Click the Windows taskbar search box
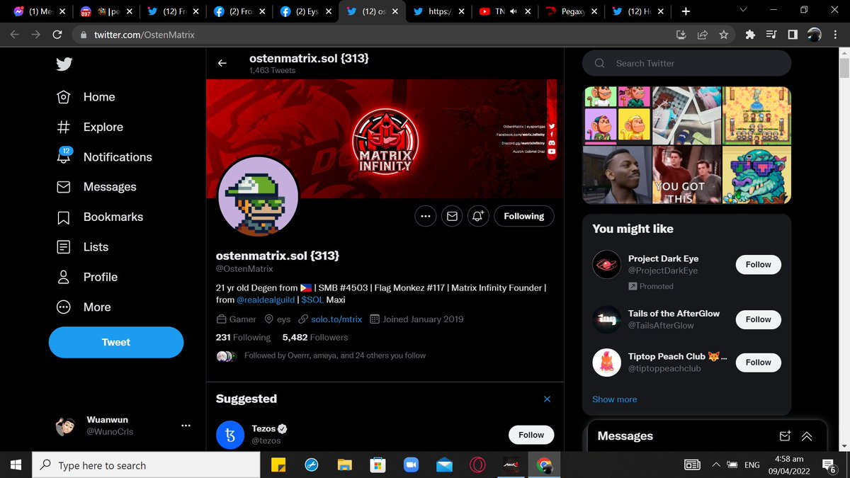Screen dimensions: 850x478 tap(145, 465)
